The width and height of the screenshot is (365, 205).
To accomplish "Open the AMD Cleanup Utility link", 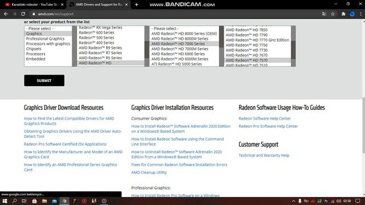I will coord(149,173).
